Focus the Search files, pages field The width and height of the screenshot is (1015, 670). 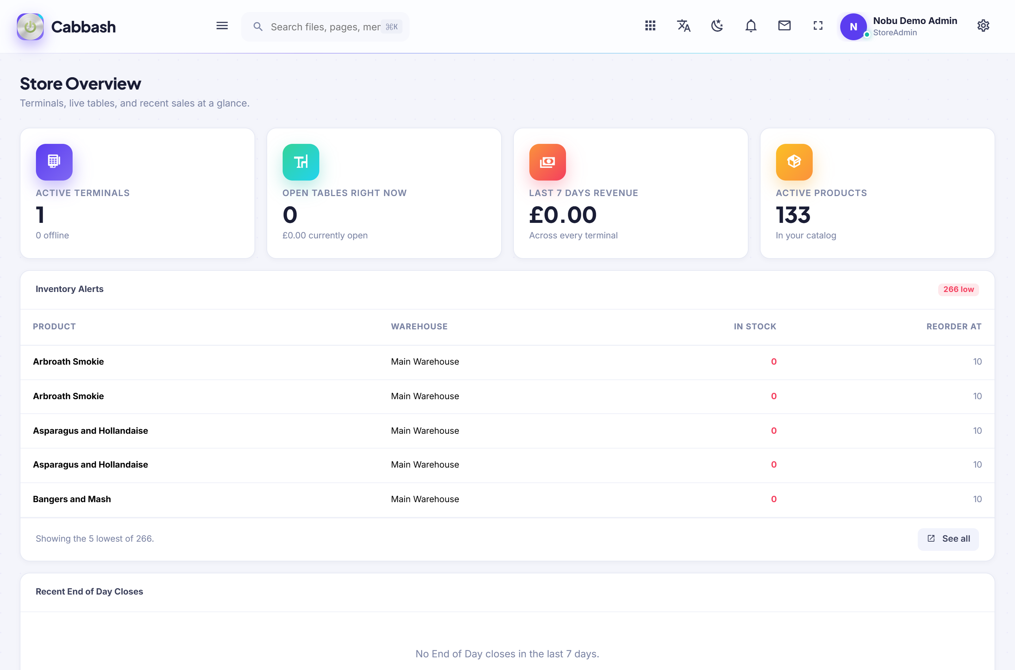(325, 27)
